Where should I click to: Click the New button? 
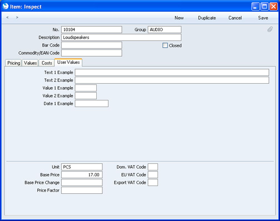coord(179,18)
